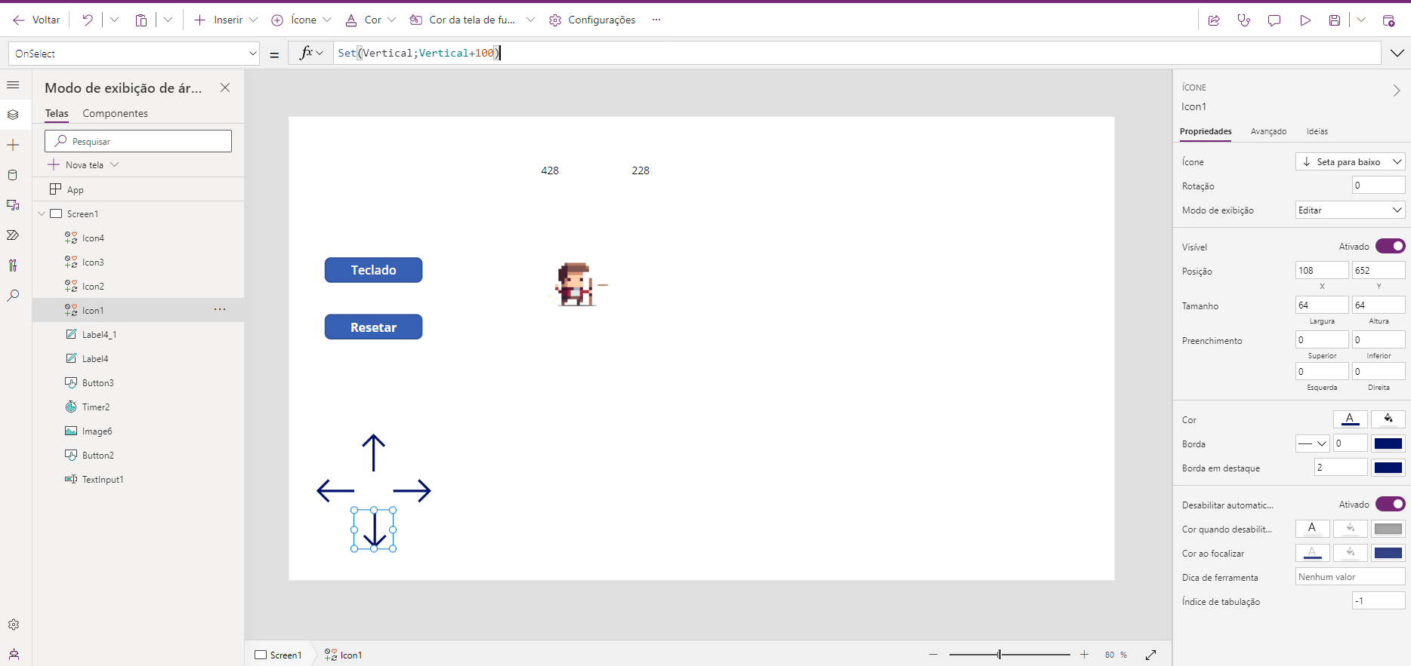Click the Play preview app icon
Image resolution: width=1411 pixels, height=666 pixels.
click(1304, 20)
